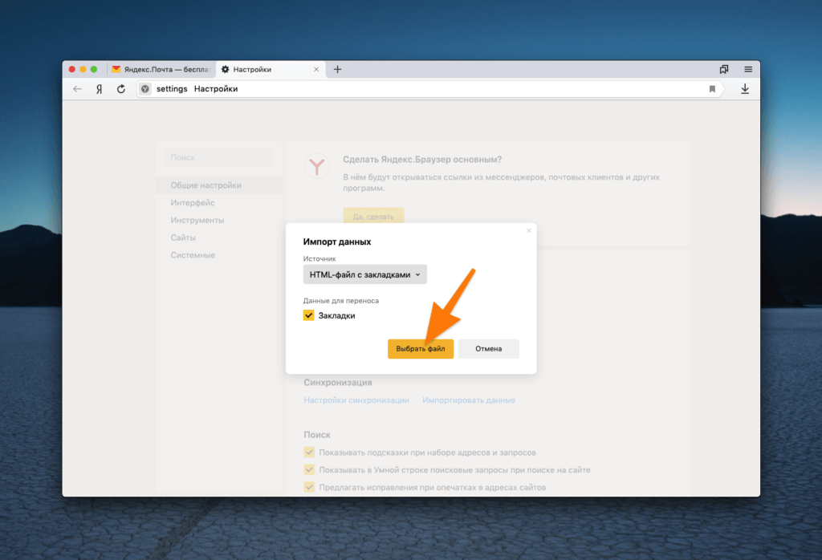Click the Данные для переноса label
Viewport: 822px width, 560px height.
(340, 301)
